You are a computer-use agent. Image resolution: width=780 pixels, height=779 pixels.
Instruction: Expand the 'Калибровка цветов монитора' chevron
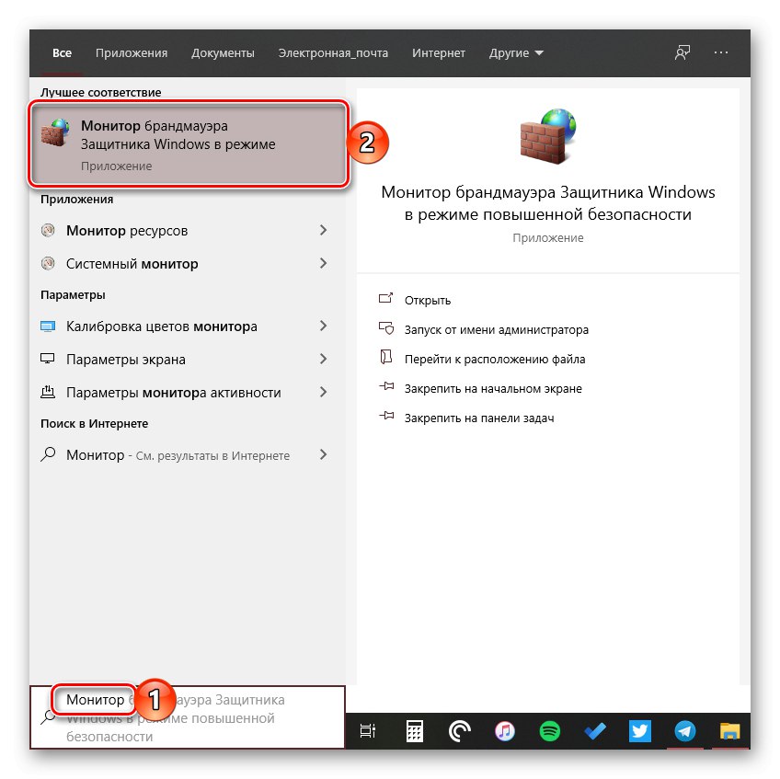pos(324,326)
